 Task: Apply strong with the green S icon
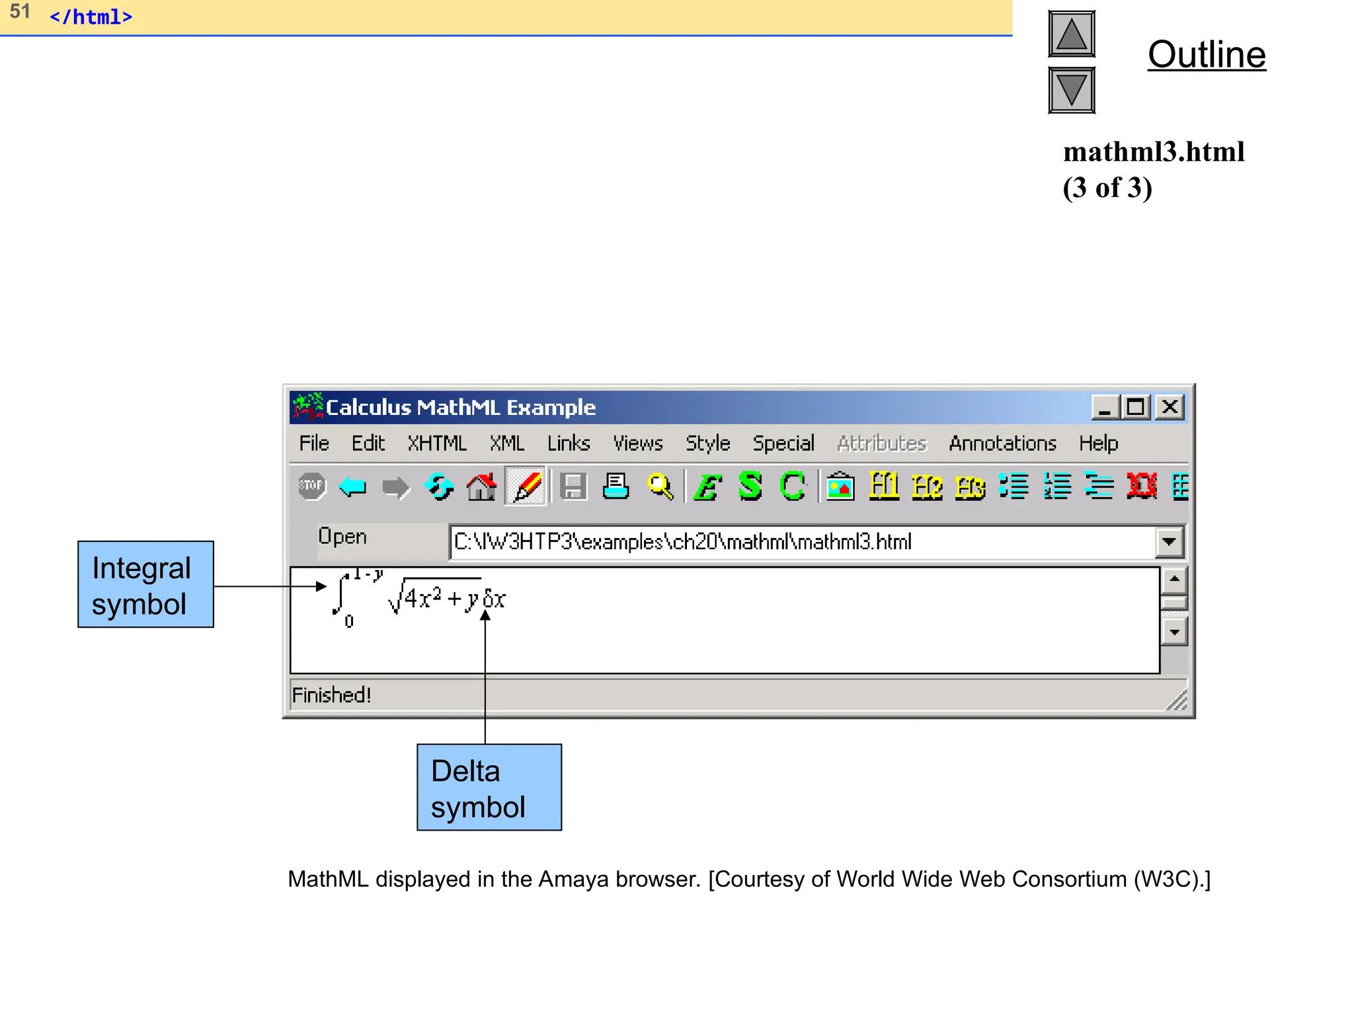click(x=750, y=486)
